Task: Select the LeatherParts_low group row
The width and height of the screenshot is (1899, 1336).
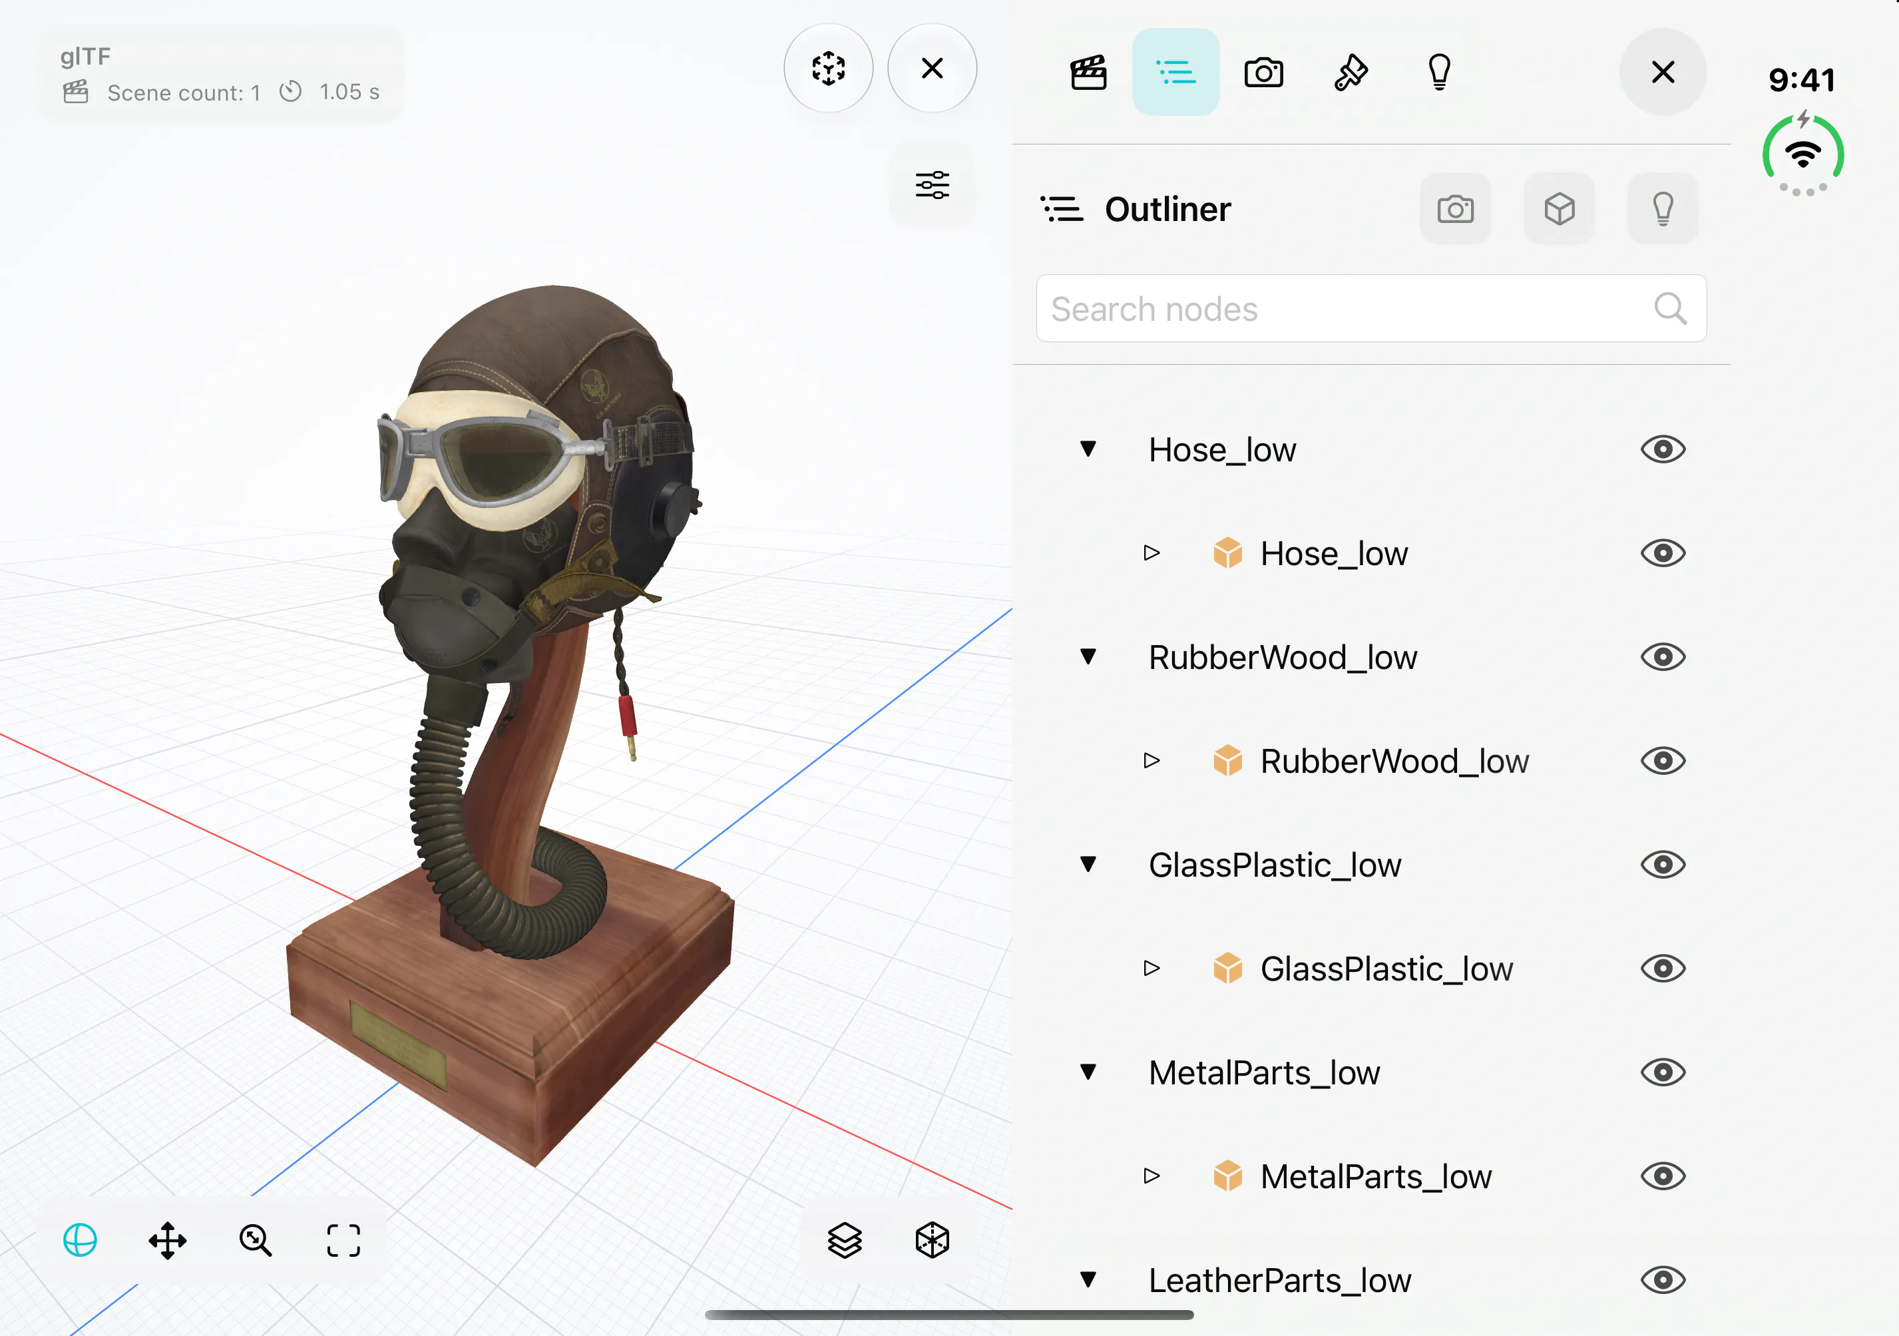Action: point(1371,1279)
